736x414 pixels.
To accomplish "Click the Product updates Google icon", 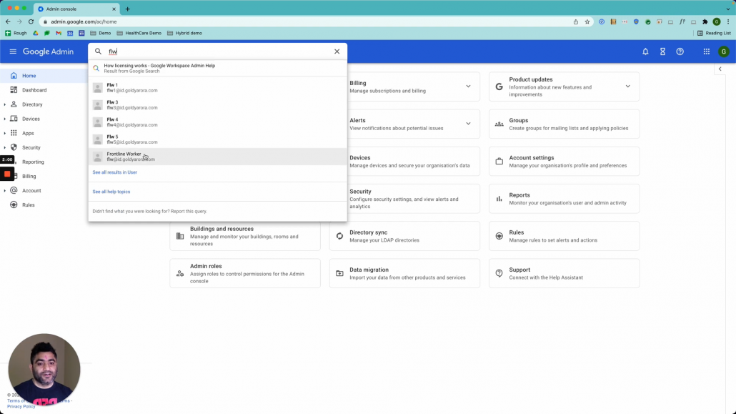I will [499, 87].
